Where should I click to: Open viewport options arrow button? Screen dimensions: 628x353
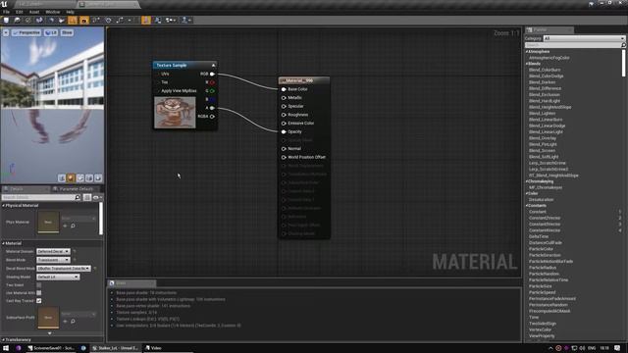click(x=6, y=32)
